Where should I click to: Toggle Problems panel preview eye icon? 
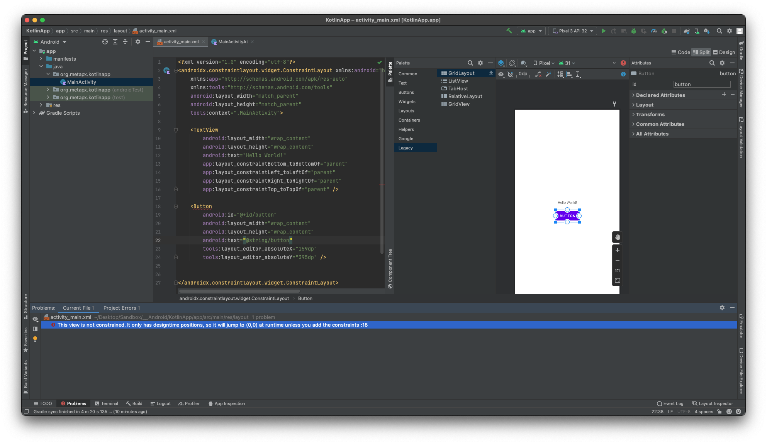(x=35, y=319)
